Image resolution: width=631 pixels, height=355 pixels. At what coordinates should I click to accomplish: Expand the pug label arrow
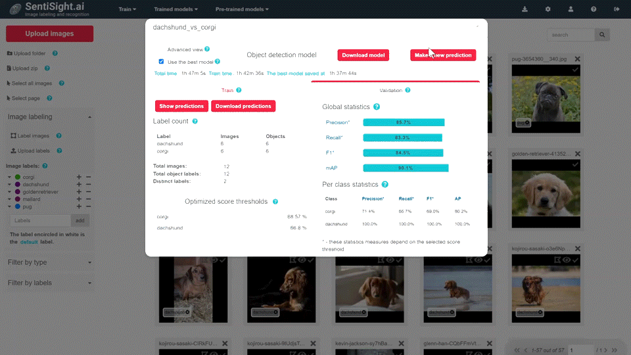(x=9, y=206)
